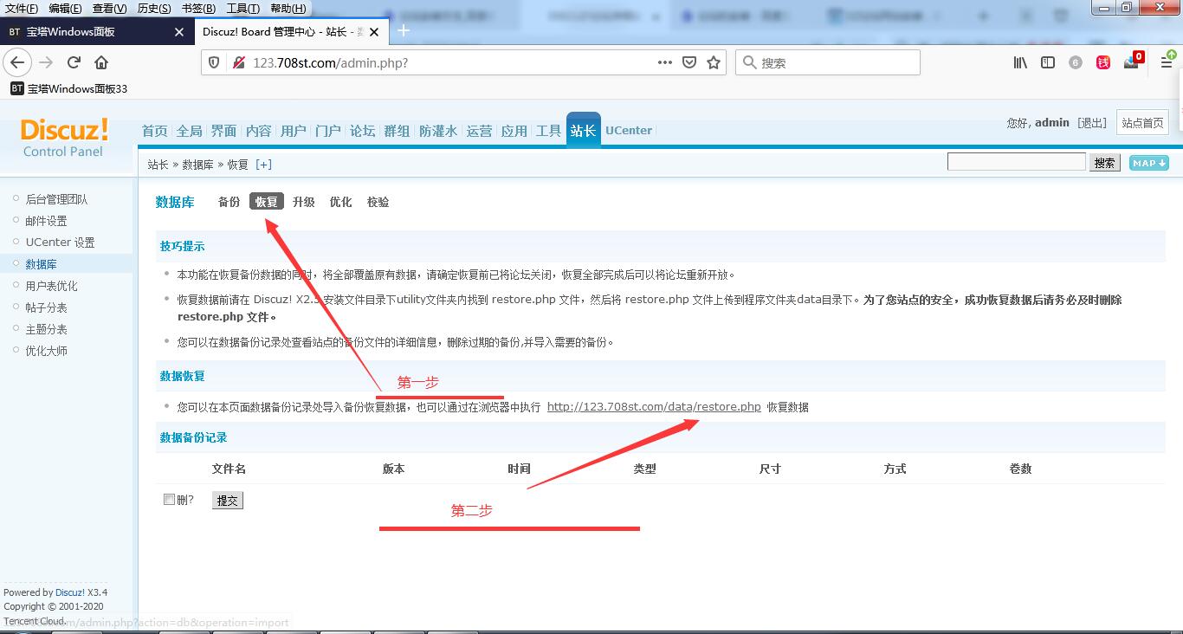Save page to Pocket
This screenshot has height=634, width=1183.
click(x=689, y=62)
